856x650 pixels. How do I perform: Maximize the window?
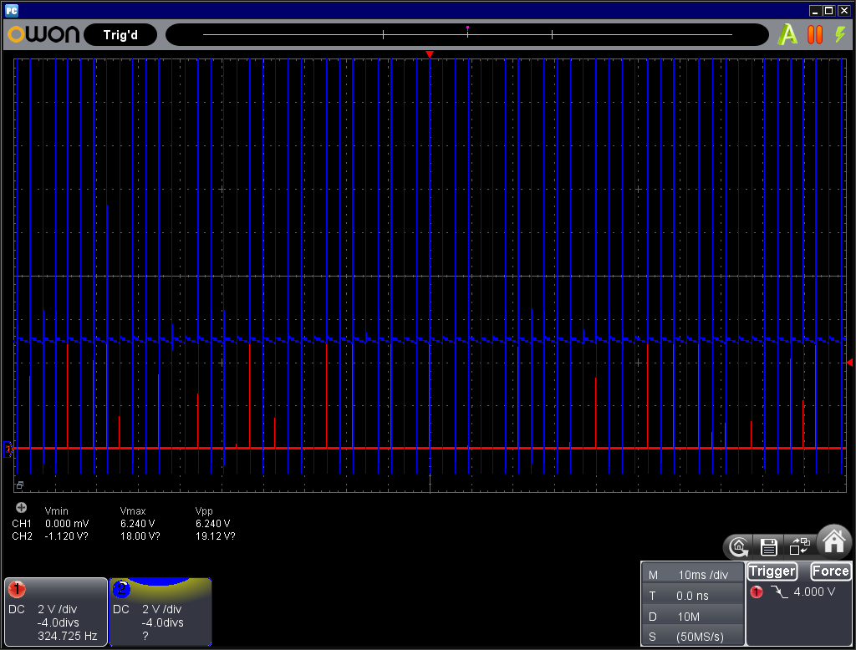tap(828, 10)
